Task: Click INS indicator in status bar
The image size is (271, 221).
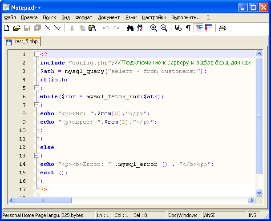Action: 252,215
